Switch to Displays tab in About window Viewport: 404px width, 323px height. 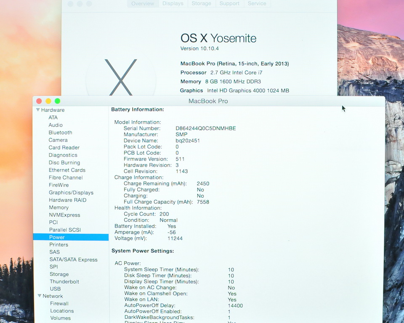173,4
